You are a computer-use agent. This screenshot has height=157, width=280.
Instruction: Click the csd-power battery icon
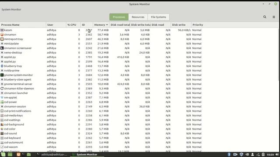point(2,102)
